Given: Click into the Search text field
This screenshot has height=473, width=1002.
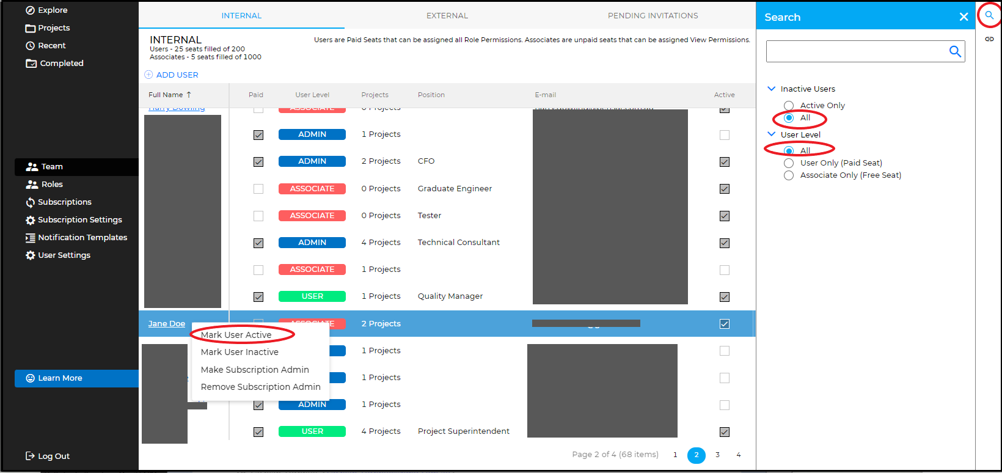Looking at the screenshot, I should point(855,52).
